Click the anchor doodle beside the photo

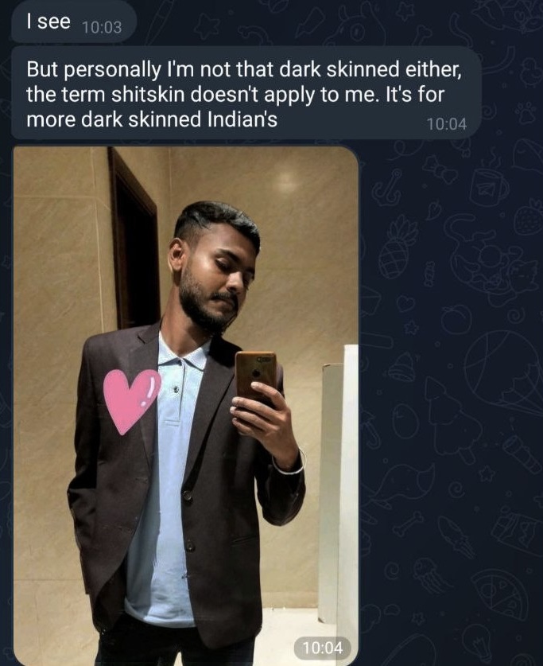387,186
